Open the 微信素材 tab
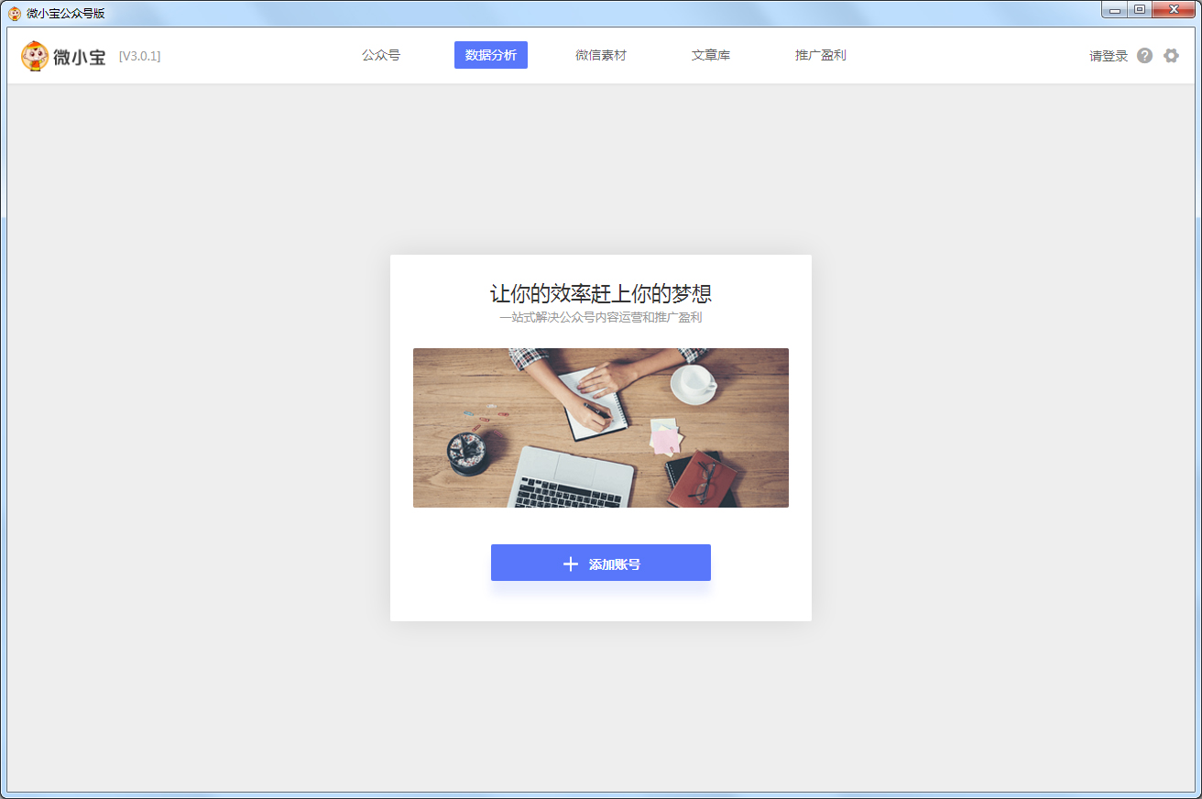The width and height of the screenshot is (1202, 799). pyautogui.click(x=601, y=55)
